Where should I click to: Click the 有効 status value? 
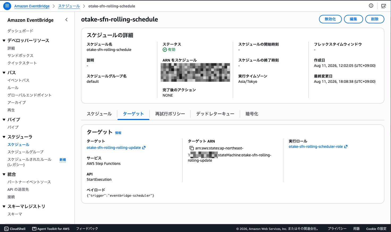click(x=169, y=50)
